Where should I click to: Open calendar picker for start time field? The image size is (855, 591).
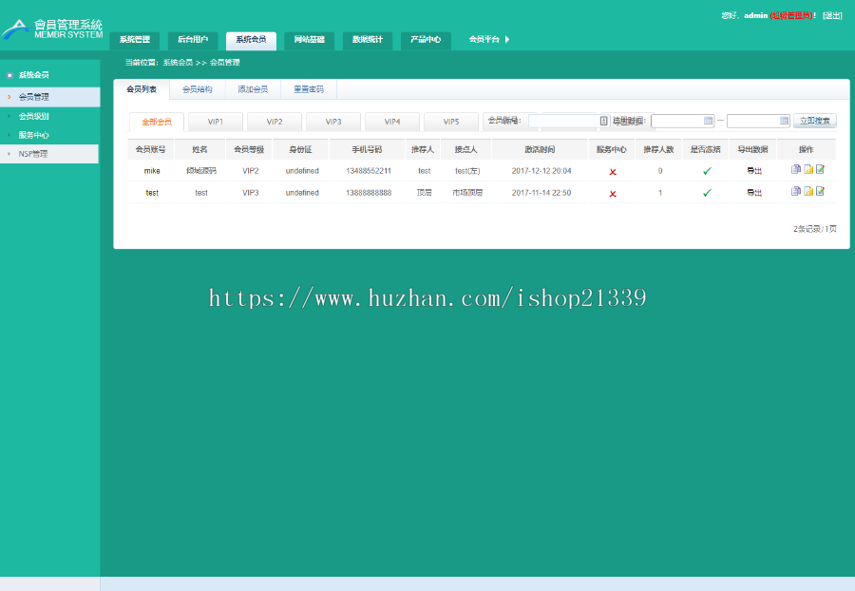(709, 121)
